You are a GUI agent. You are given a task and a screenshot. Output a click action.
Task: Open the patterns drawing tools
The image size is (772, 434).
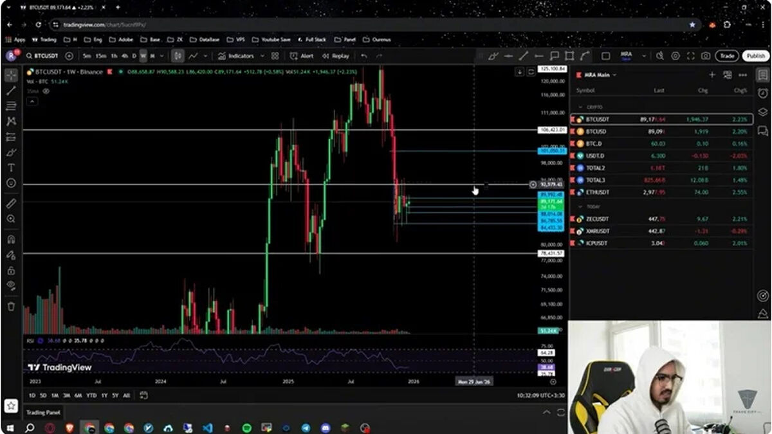[11, 121]
